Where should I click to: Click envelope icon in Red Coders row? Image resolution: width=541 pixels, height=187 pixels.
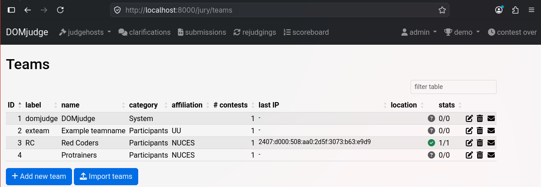(491, 143)
